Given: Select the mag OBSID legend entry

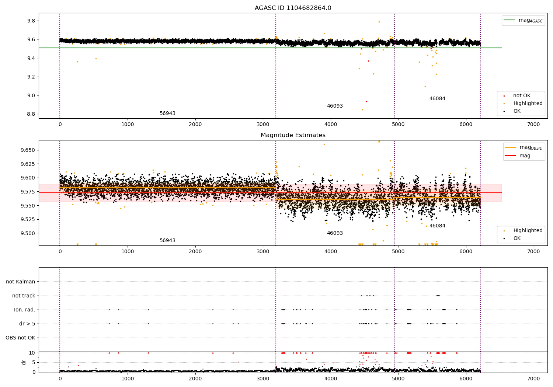Looking at the screenshot, I should click(x=524, y=147).
